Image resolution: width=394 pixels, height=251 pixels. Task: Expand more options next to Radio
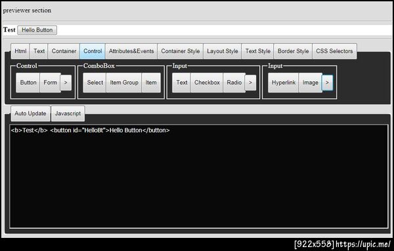coord(251,83)
